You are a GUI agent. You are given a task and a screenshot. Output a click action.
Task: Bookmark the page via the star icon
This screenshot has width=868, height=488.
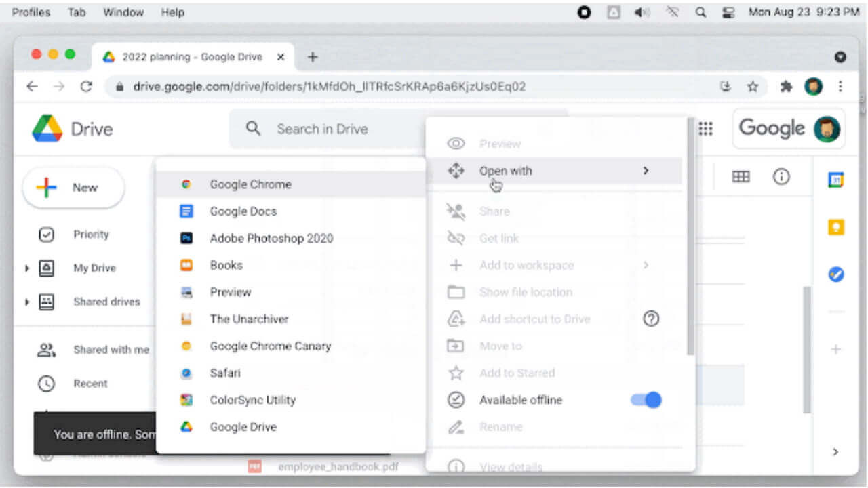pos(753,87)
